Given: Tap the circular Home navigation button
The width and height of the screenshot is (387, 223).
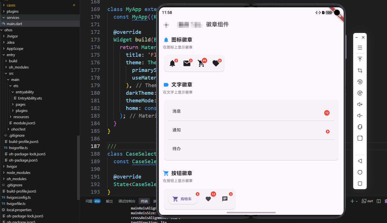Looking at the screenshot, I should pos(360,172).
